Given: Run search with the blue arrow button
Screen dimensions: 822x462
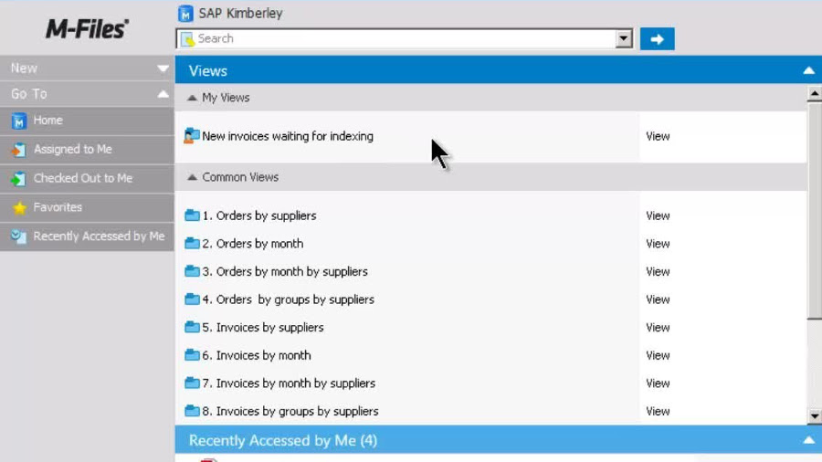Looking at the screenshot, I should coord(657,39).
